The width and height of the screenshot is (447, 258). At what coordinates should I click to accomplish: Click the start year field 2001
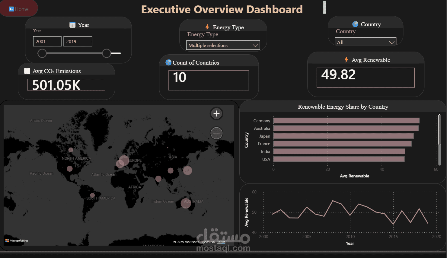pos(47,41)
